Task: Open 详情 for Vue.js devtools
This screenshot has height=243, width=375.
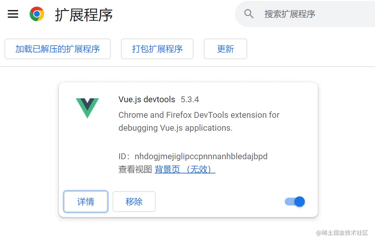Action: pos(86,202)
